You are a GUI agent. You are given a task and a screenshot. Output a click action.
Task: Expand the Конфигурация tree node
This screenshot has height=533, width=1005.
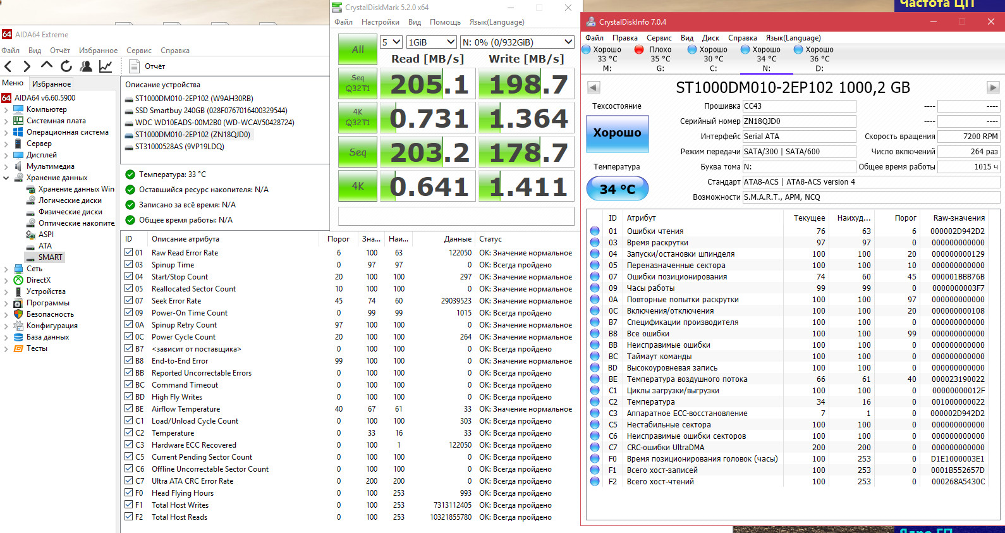(6, 326)
